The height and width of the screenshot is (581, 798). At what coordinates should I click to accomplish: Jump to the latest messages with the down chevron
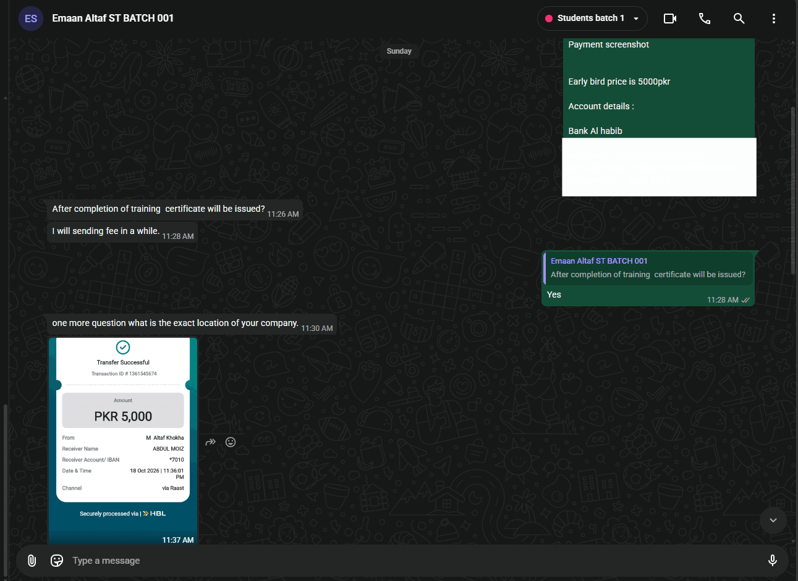(x=773, y=520)
